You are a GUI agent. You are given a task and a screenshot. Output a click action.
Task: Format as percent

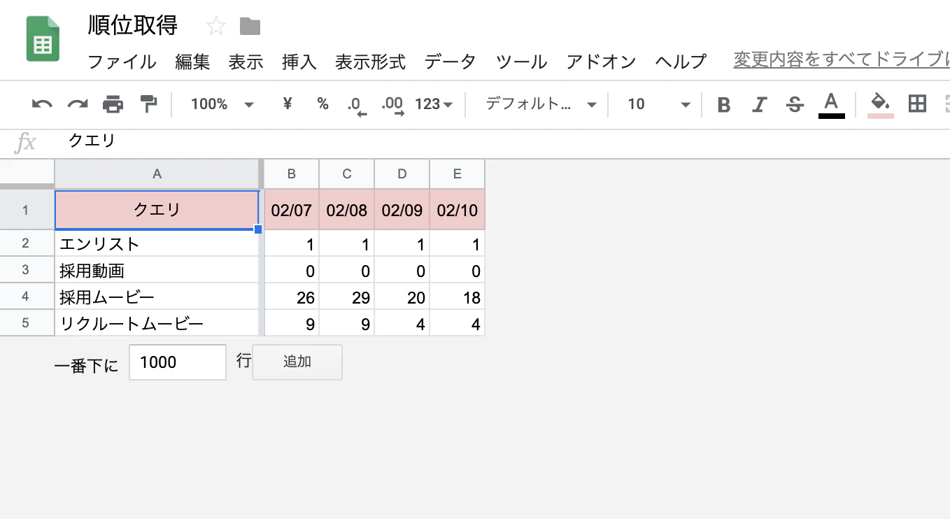(322, 104)
